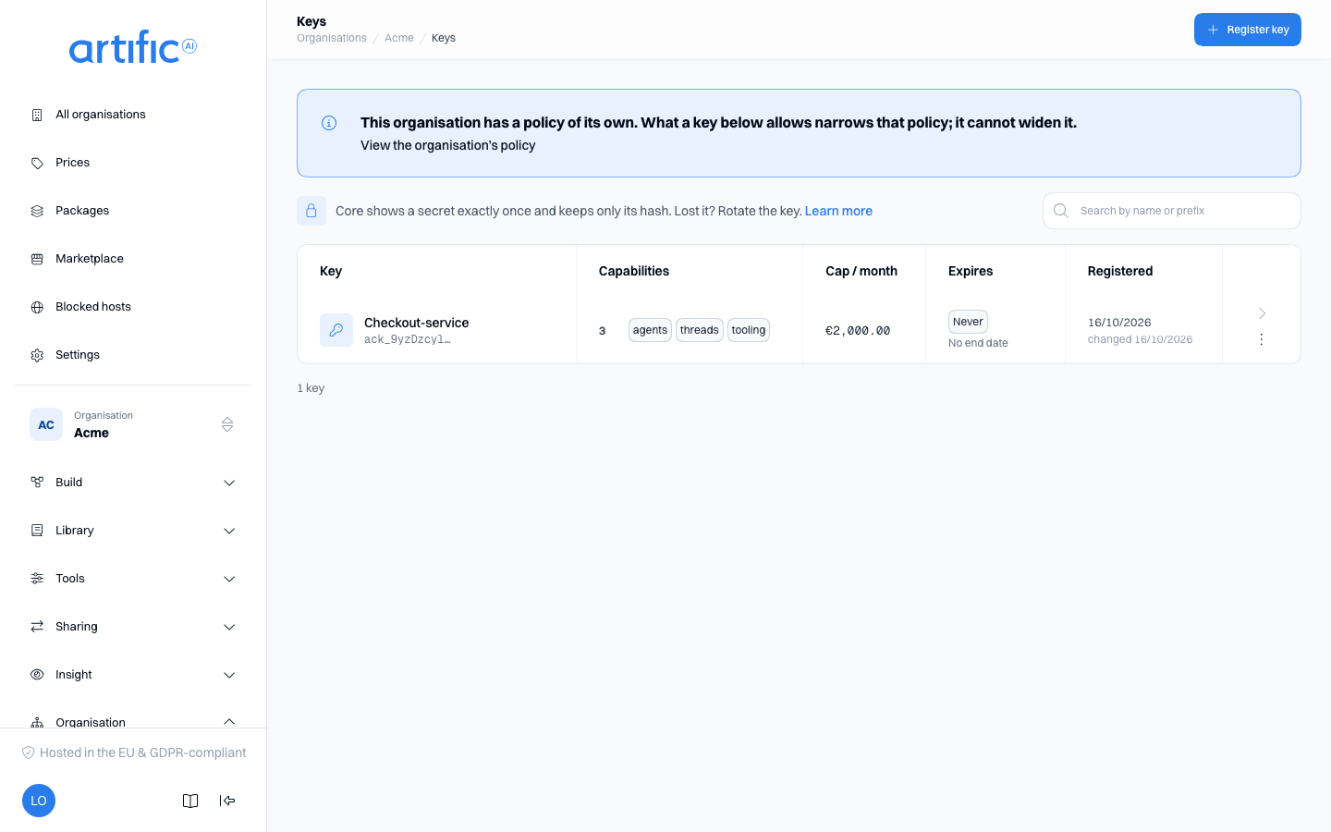
Task: Click the Checkout-service key name
Action: tap(416, 323)
